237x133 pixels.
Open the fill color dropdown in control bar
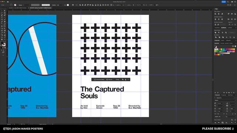click(x=13, y=5)
